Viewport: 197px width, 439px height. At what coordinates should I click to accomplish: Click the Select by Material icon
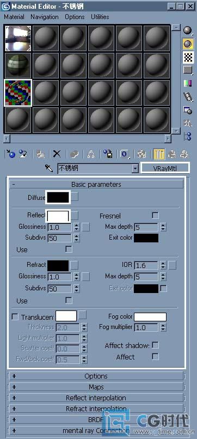[x=187, y=123]
